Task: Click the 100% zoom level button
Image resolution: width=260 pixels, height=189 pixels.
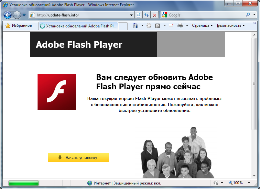Action: (x=236, y=183)
